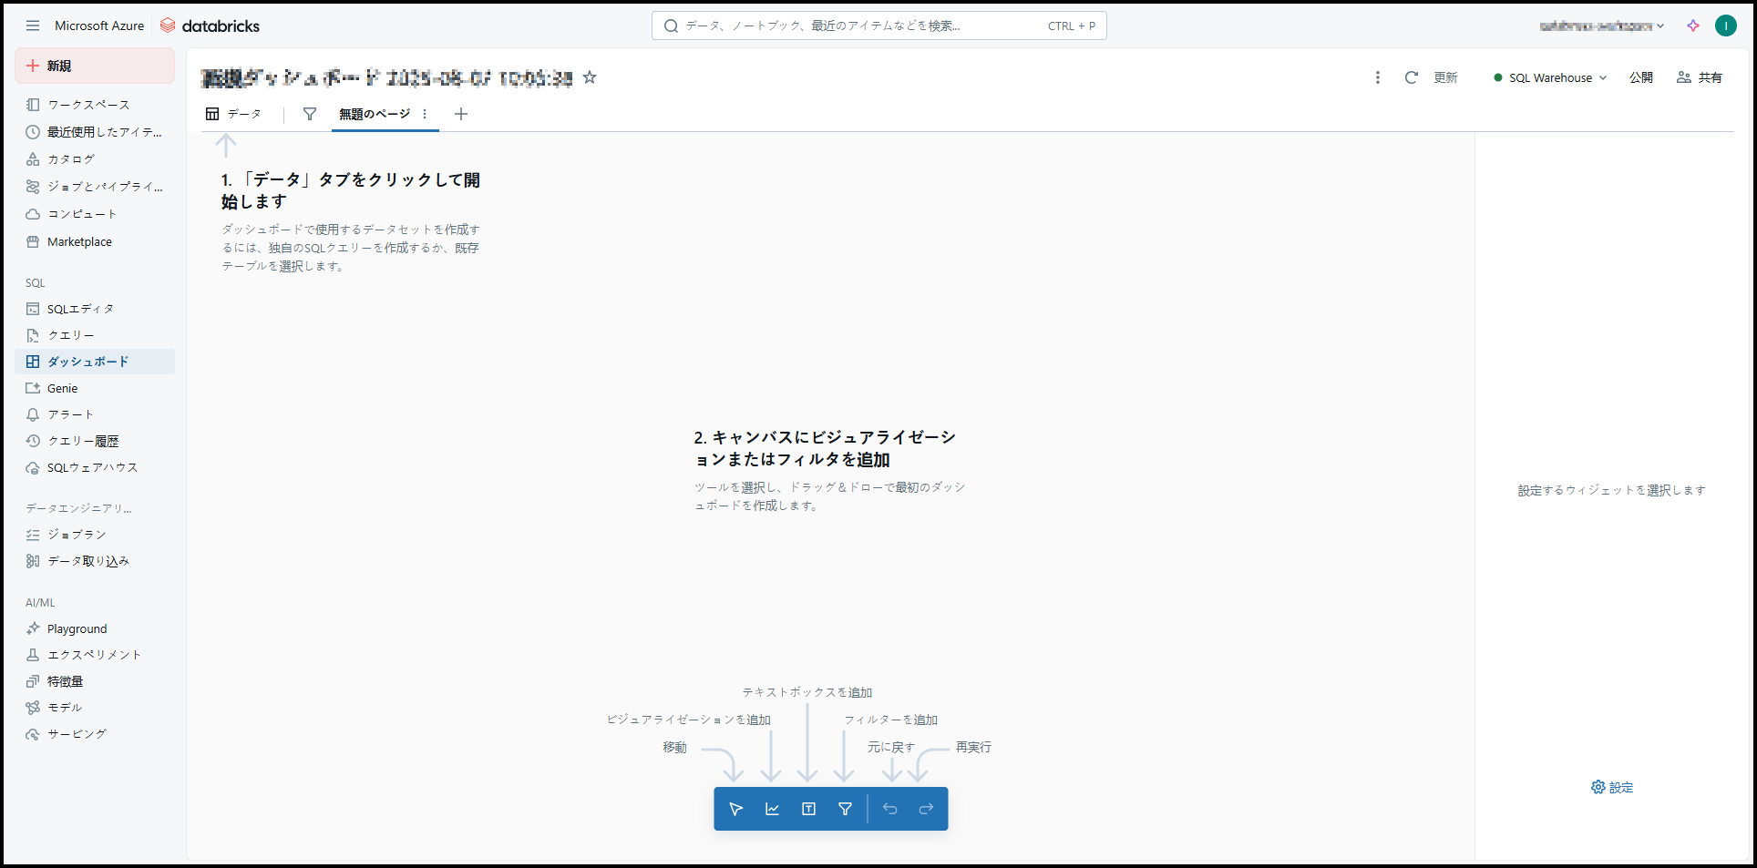Open エクスペリメント in sidebar
The height and width of the screenshot is (868, 1757).
pos(95,655)
